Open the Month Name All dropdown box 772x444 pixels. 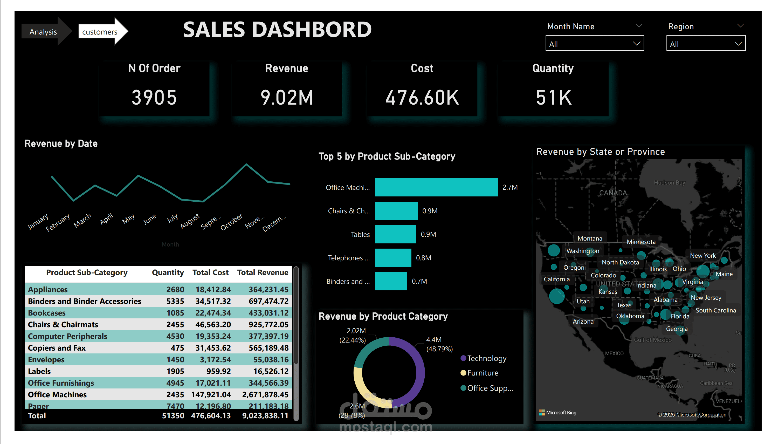pyautogui.click(x=594, y=44)
